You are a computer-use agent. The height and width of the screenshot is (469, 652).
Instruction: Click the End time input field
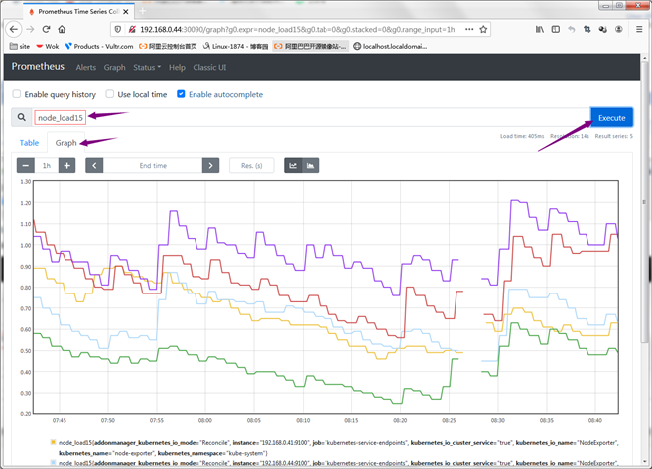tap(153, 165)
